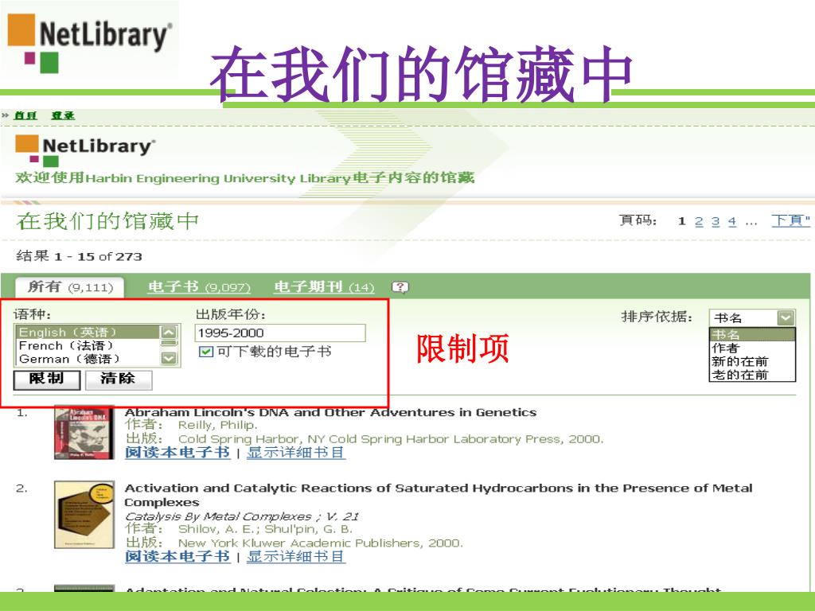Viewport: 815px width, 611px height.
Task: Choose 新的在前 sort option
Action: tap(752, 361)
